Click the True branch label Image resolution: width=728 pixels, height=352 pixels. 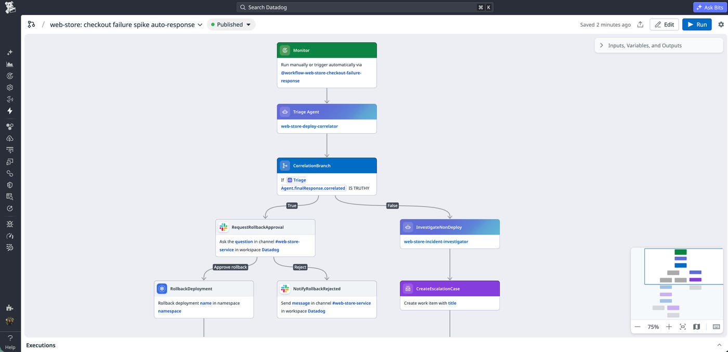pos(292,205)
